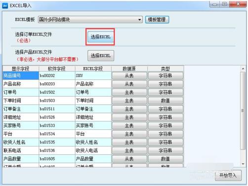Toggle 主表 data source in 订单备注 row
Screen dimensions: 248x186
point(129,109)
